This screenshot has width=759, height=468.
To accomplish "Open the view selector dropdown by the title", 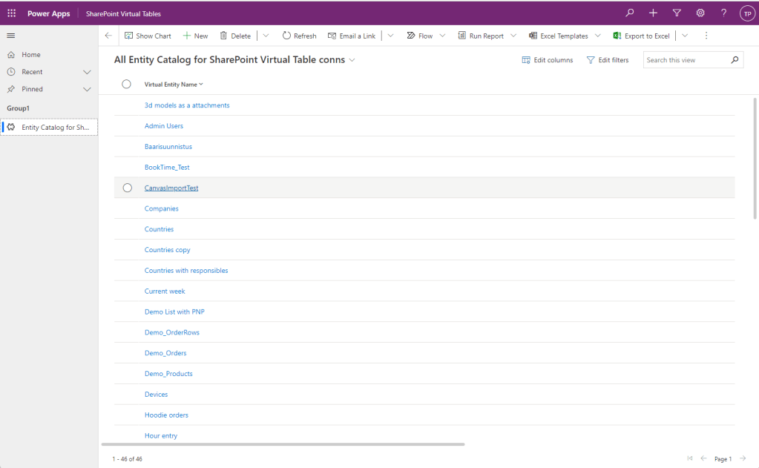I will [352, 60].
